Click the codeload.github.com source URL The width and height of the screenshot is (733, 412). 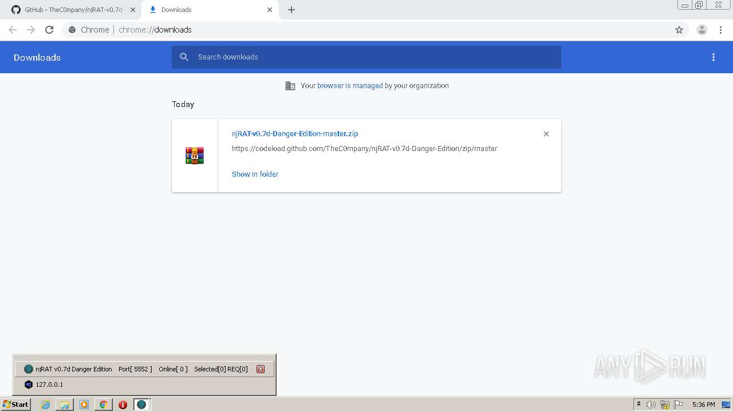364,149
